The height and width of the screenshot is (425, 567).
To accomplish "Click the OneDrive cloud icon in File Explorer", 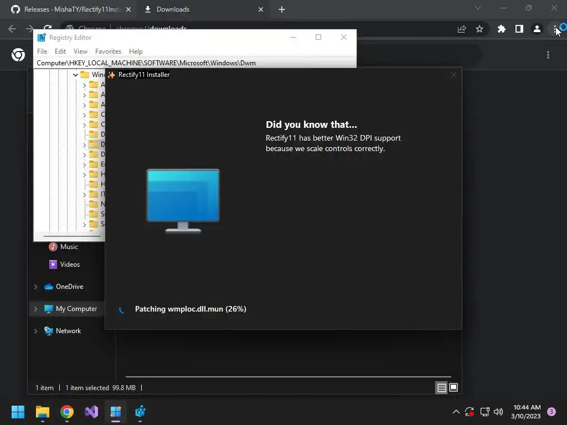I will coord(49,287).
